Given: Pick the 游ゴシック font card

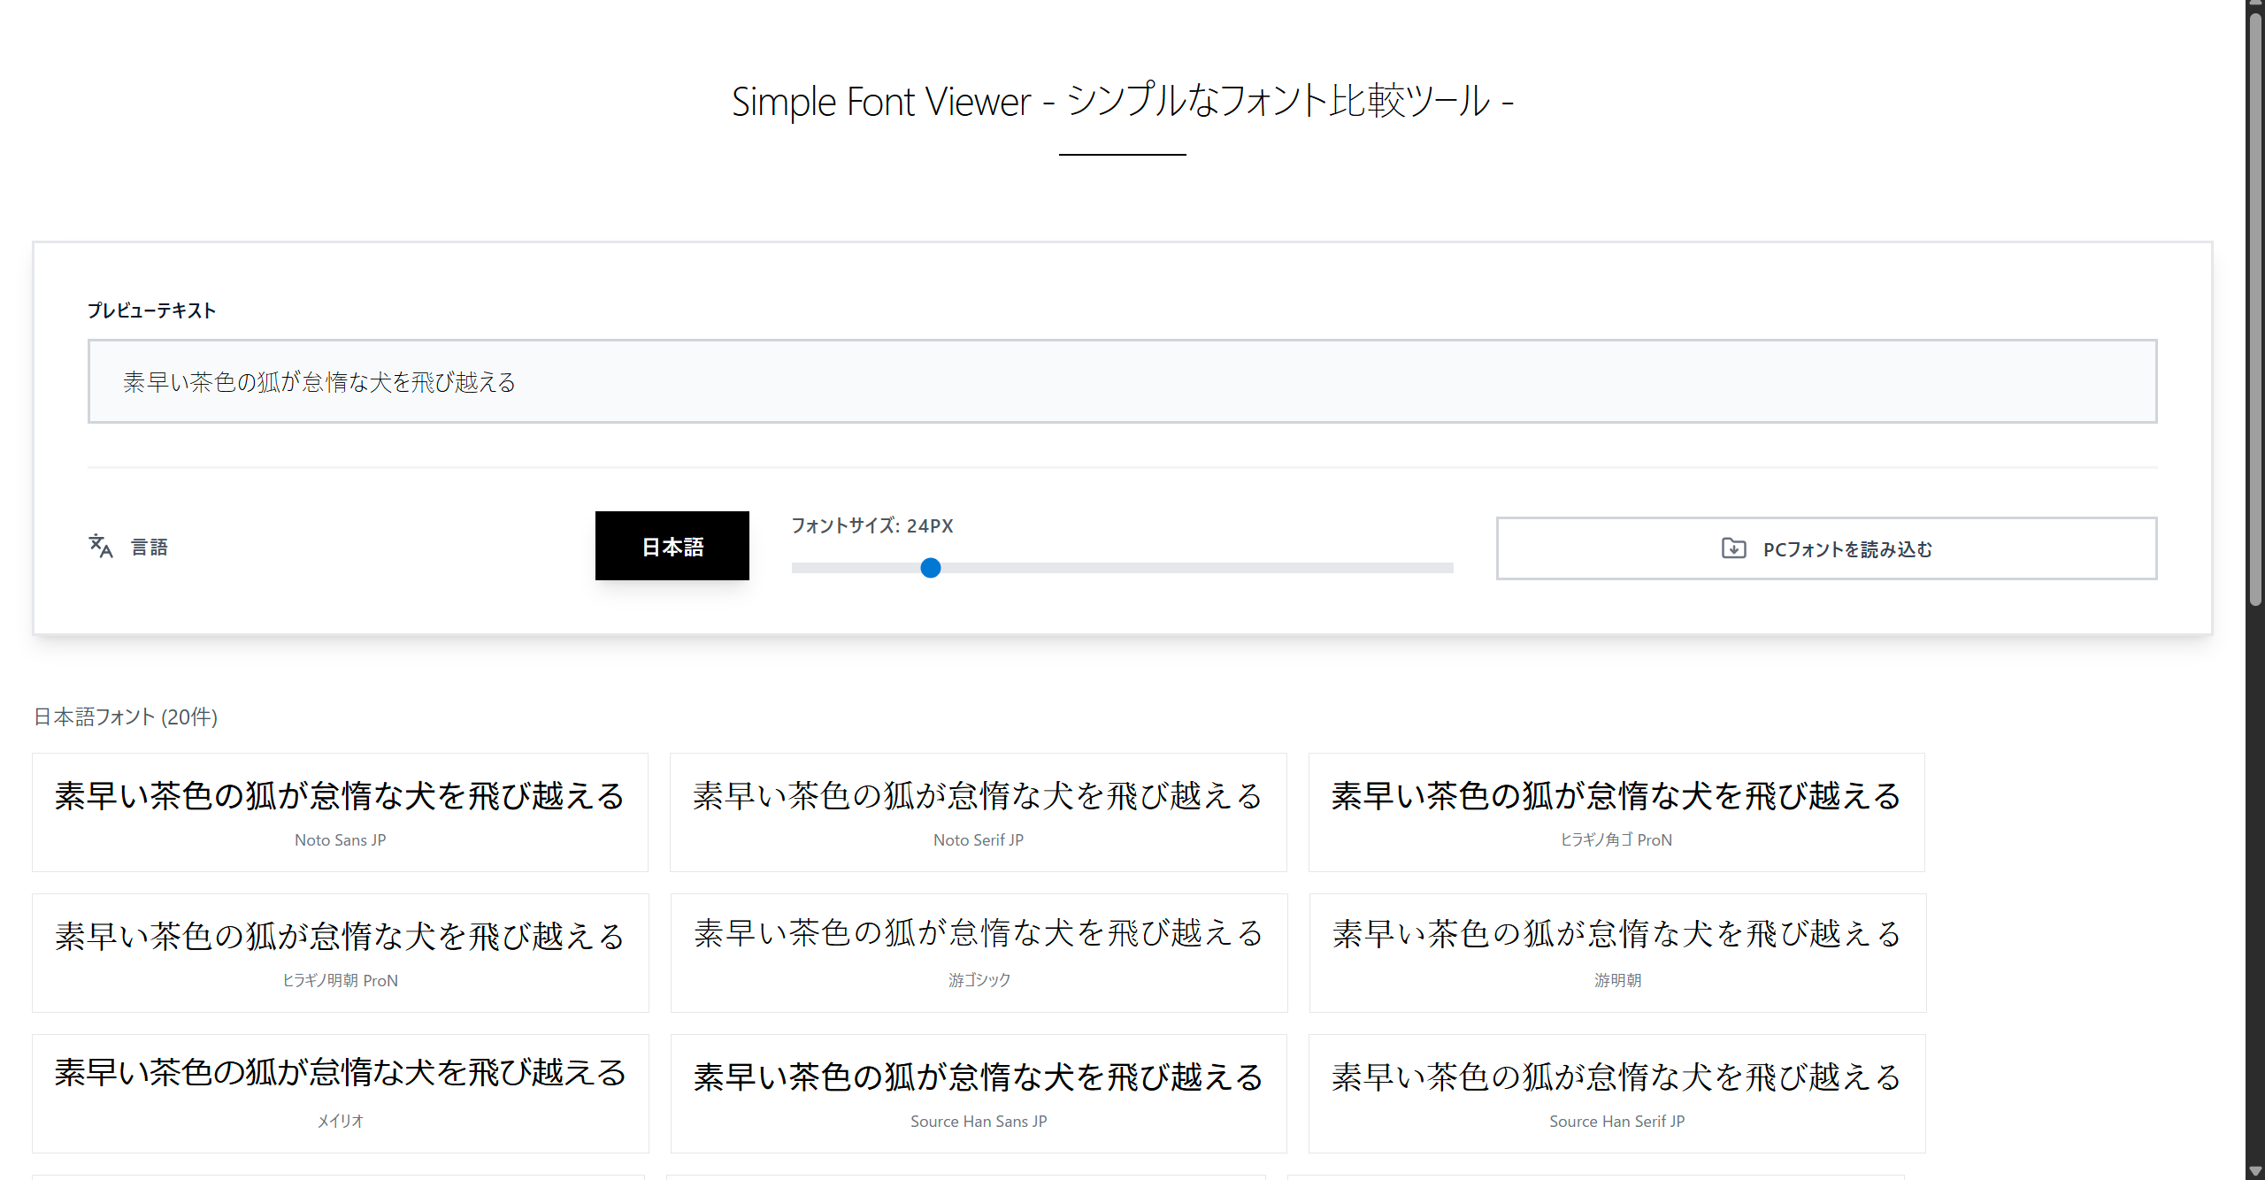Looking at the screenshot, I should [979, 953].
